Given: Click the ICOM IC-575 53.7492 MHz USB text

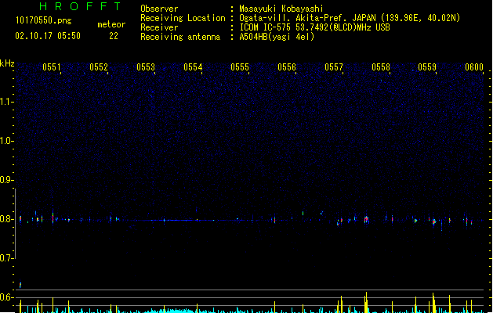Looking at the screenshot, I should [314, 27].
